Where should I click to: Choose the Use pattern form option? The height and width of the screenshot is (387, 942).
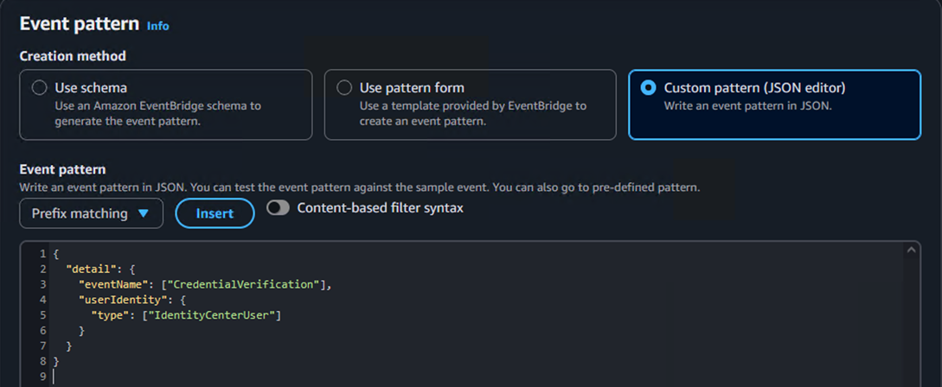click(x=344, y=88)
